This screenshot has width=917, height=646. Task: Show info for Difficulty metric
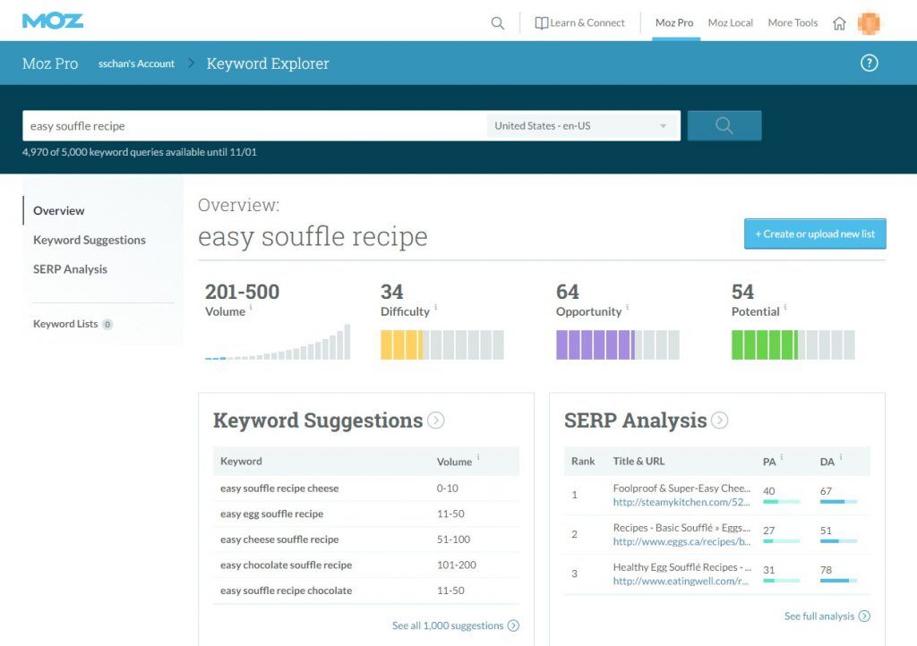[x=436, y=307]
